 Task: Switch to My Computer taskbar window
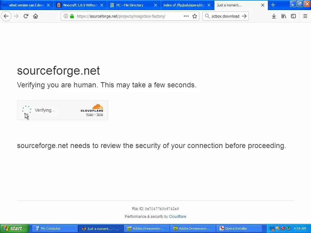tap(54, 229)
